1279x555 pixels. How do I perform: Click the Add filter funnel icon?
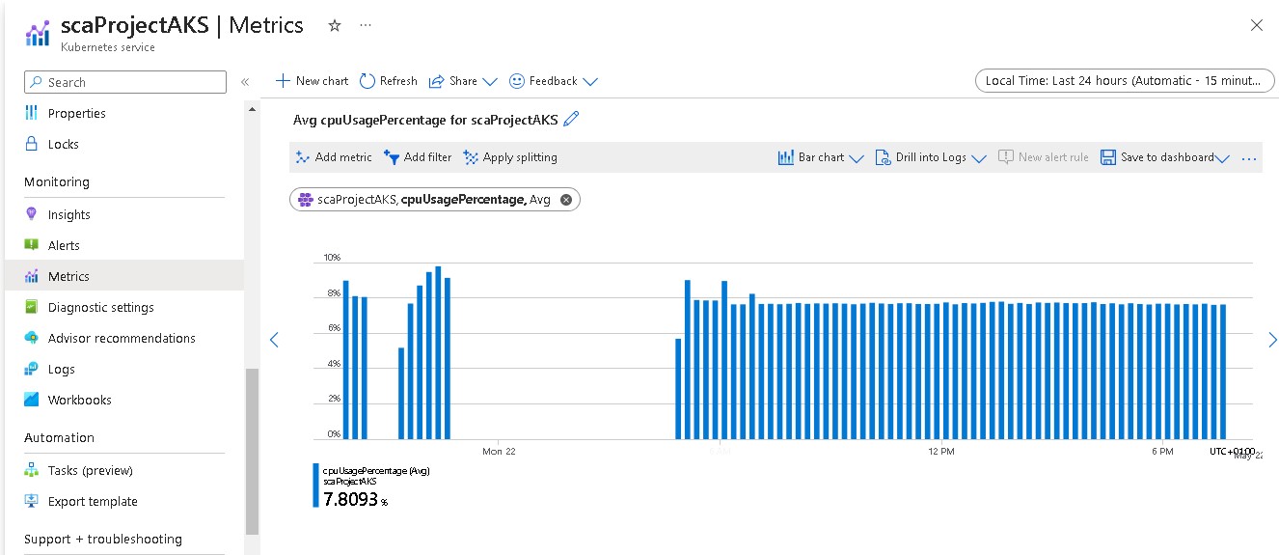coord(392,157)
